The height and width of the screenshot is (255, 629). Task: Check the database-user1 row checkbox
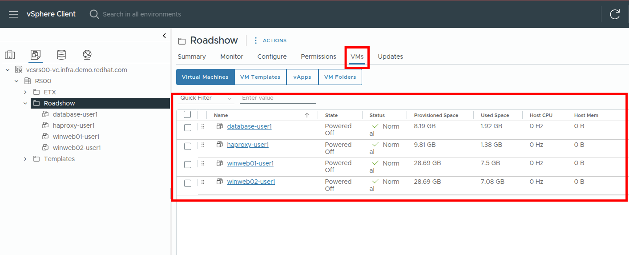(188, 128)
